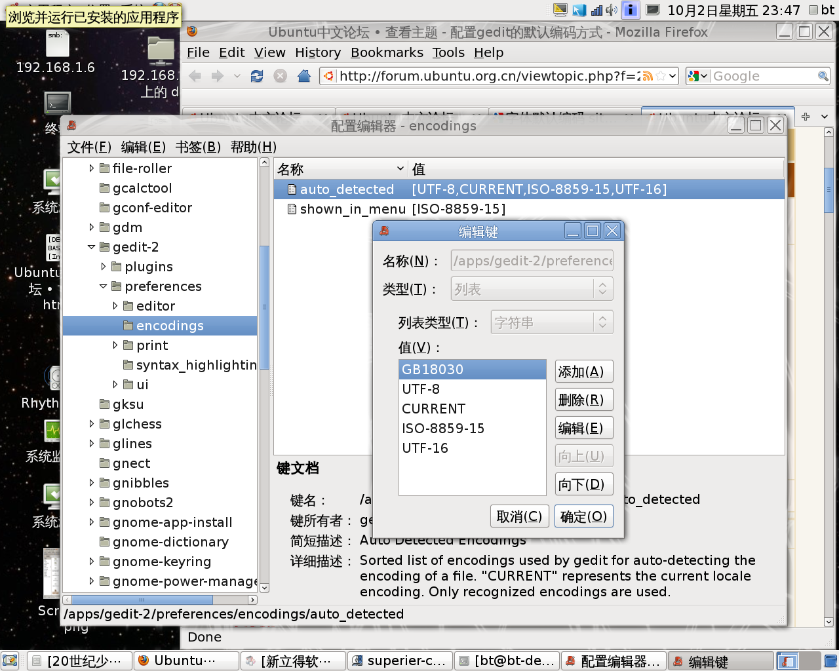Viewport: 839px width, 671px height.
Task: Expand the editor tree node
Action: pos(115,306)
